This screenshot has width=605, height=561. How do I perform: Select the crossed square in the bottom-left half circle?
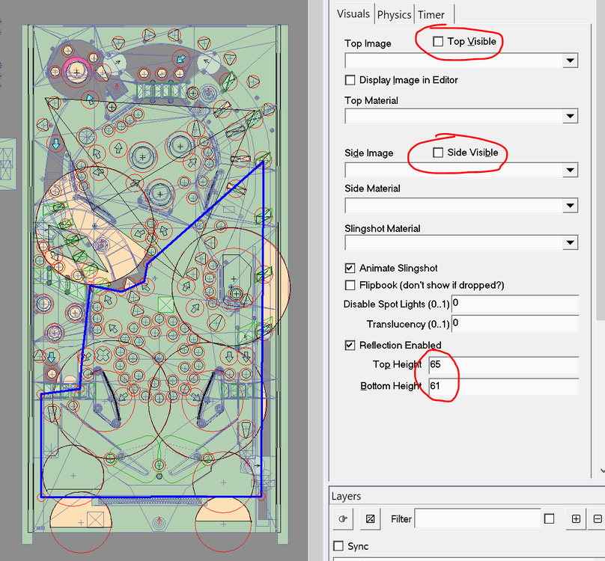click(x=95, y=520)
